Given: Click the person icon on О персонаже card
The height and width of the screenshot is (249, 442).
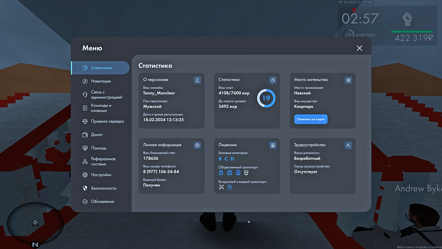Looking at the screenshot, I should click(x=198, y=80).
